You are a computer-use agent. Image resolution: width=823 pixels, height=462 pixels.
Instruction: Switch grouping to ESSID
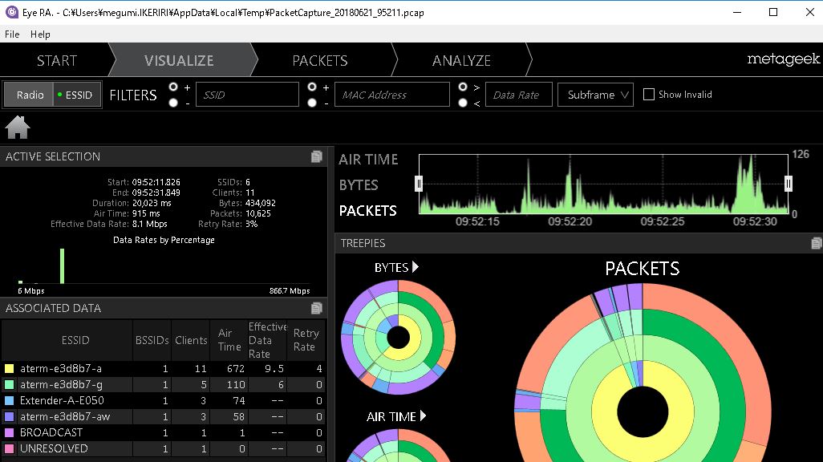pos(77,95)
